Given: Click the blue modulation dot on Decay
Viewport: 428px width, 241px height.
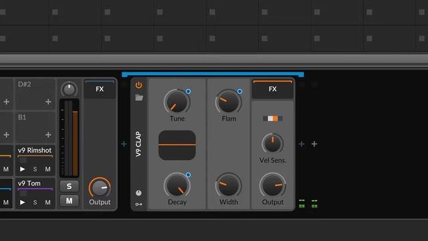Looking at the screenshot, I should click(x=188, y=175).
